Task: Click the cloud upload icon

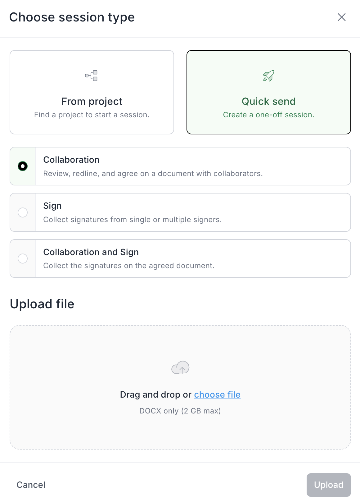Action: pyautogui.click(x=180, y=367)
